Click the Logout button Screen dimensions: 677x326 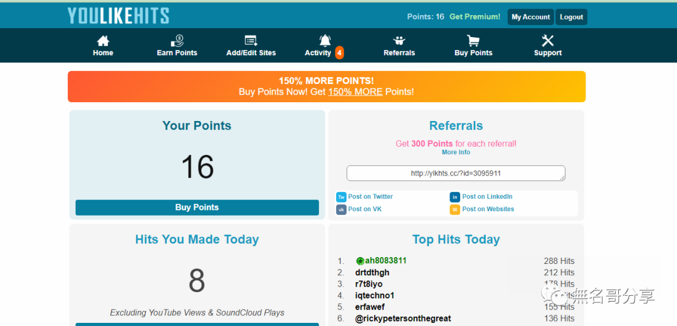tap(571, 17)
